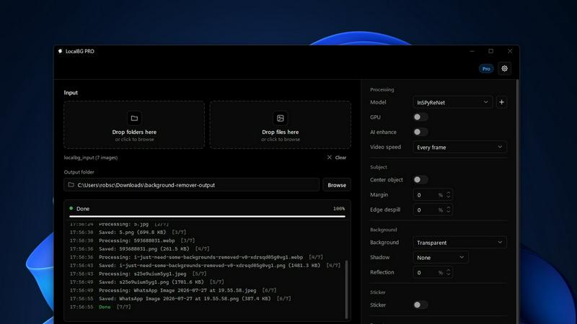The width and height of the screenshot is (577, 324).
Task: Browse for an output folder
Action: 337,185
